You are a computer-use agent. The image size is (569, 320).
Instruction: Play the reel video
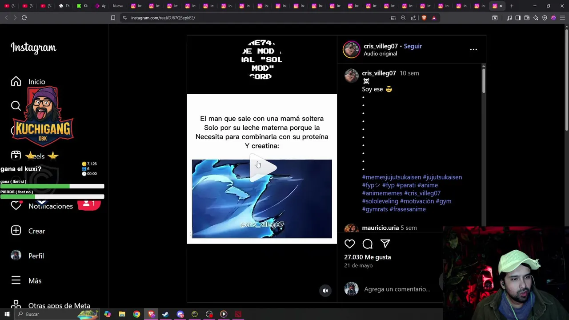tap(263, 168)
